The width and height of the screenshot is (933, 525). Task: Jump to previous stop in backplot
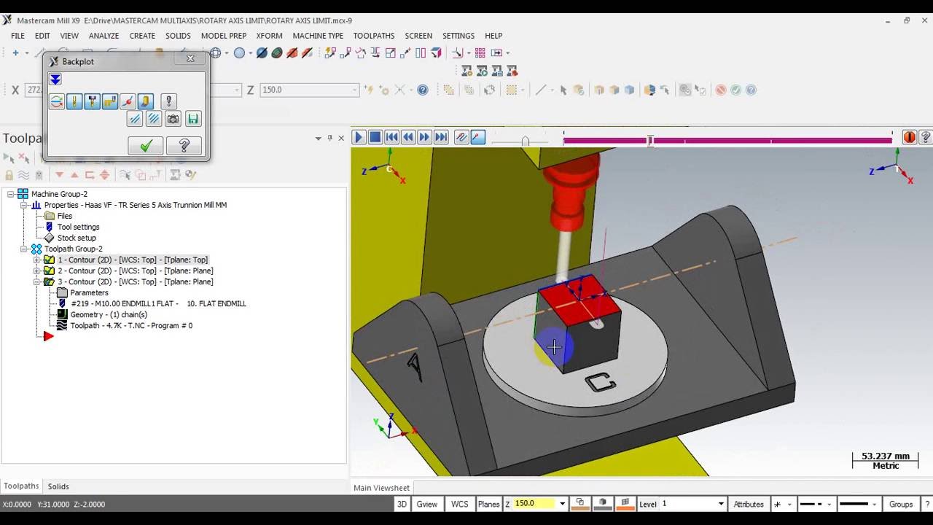coord(392,137)
